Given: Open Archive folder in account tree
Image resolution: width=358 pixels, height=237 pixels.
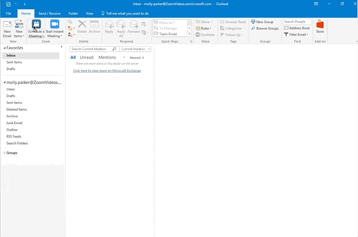Looking at the screenshot, I should (x=12, y=116).
